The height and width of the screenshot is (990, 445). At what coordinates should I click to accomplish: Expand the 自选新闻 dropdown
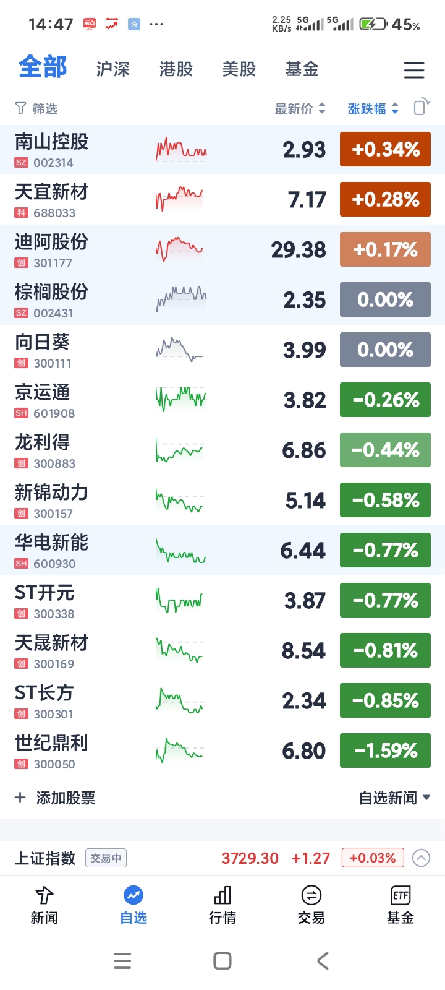coord(394,798)
